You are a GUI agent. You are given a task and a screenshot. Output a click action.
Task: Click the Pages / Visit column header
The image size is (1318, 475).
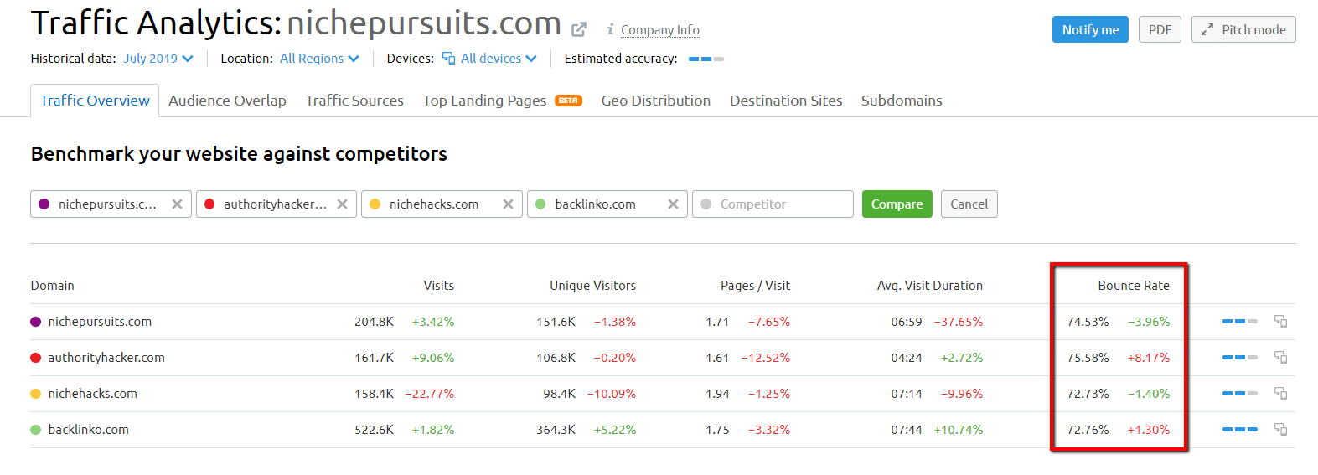click(755, 286)
